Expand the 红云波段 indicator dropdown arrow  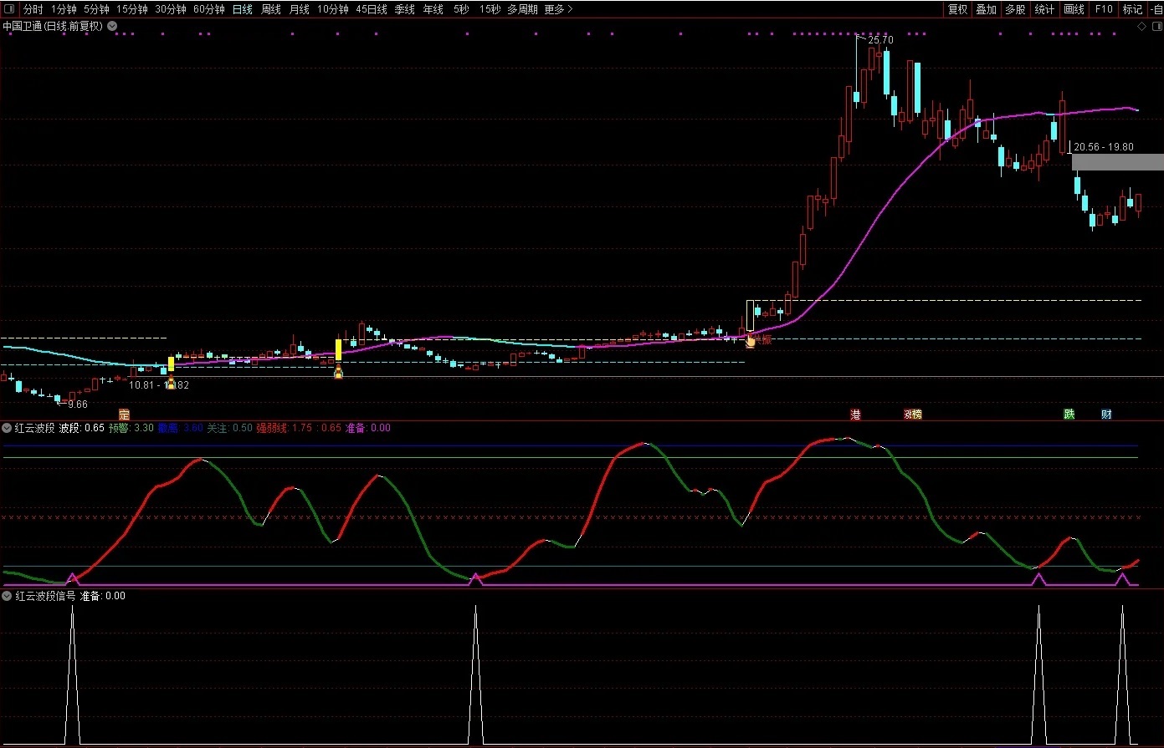tap(8, 428)
